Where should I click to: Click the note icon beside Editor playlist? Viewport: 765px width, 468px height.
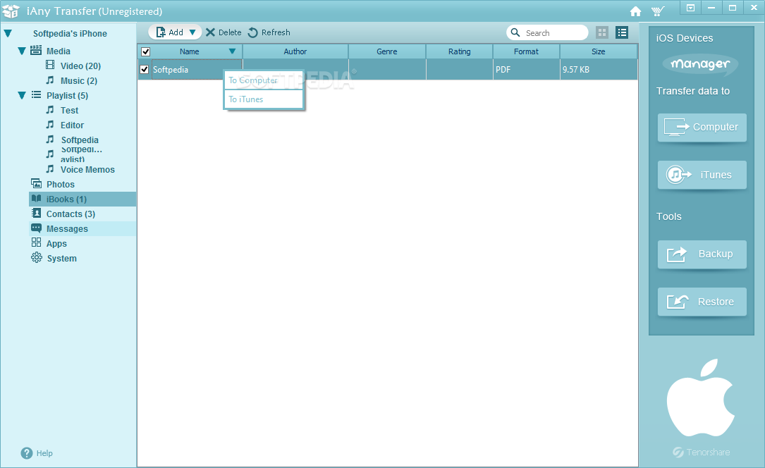click(x=50, y=124)
